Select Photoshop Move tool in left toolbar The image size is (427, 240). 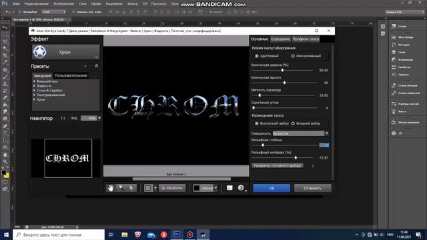5,27
